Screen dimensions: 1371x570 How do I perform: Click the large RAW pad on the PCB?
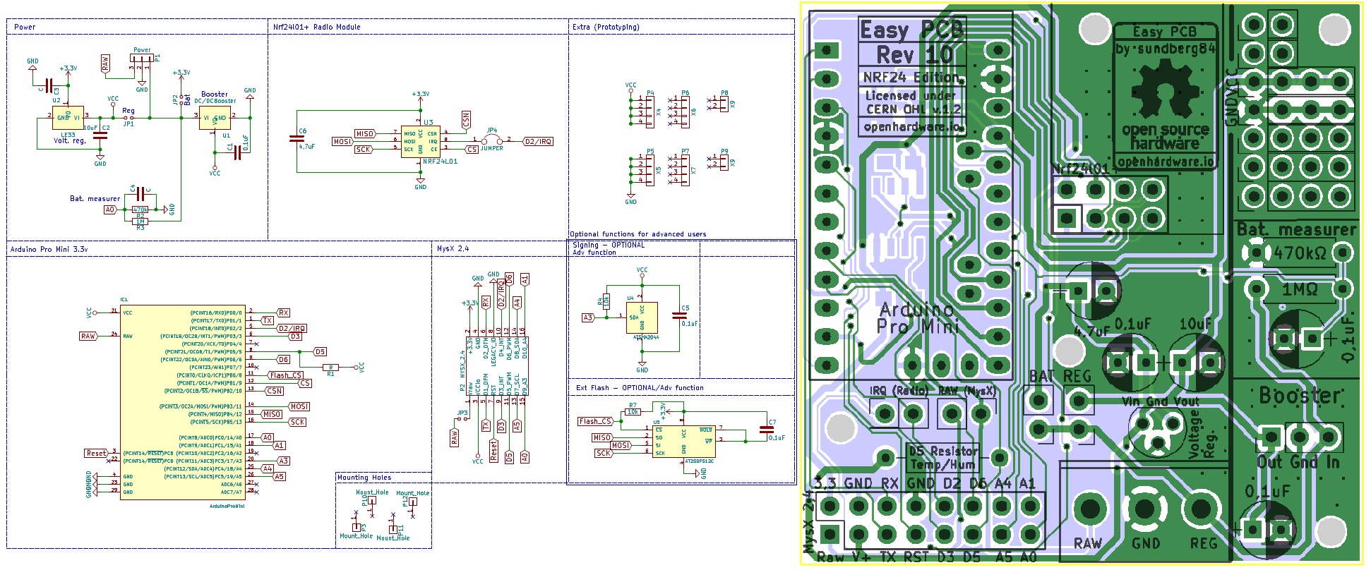[1089, 509]
